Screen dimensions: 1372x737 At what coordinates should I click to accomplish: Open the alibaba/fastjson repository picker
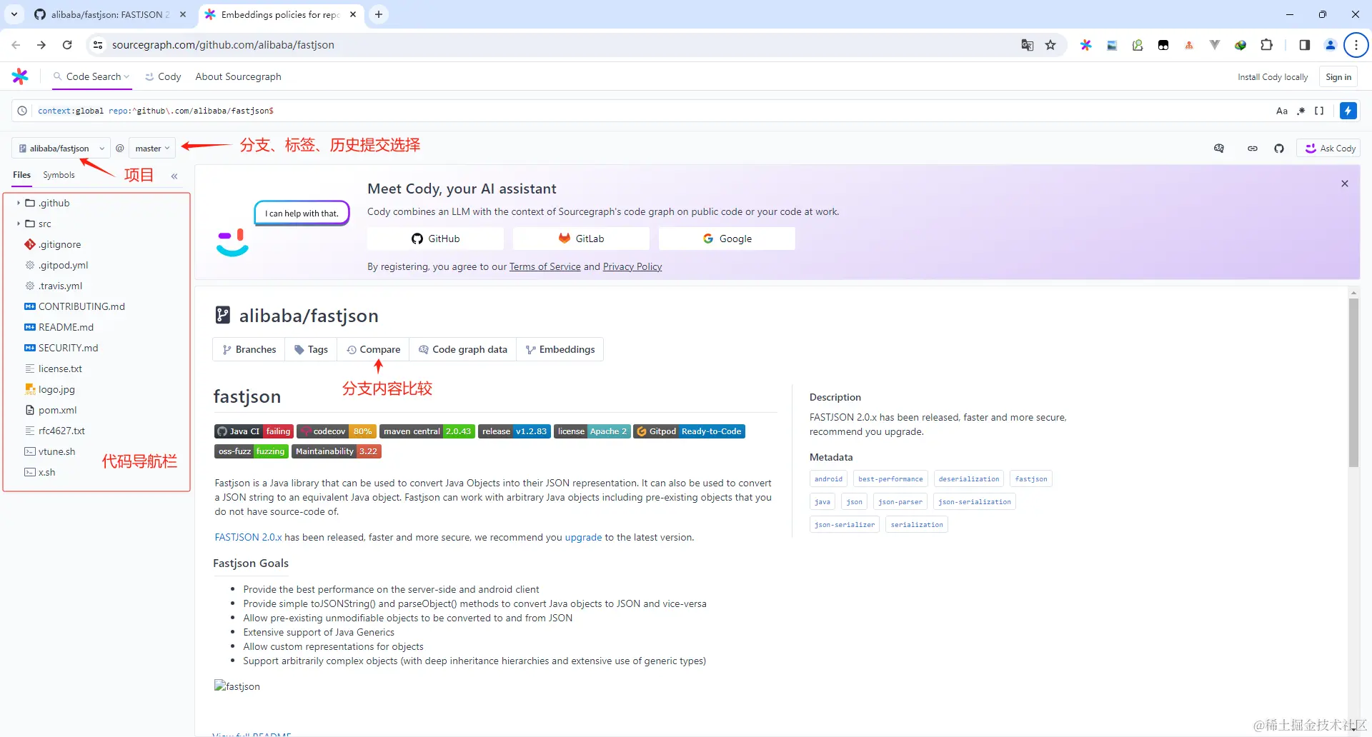coord(61,148)
